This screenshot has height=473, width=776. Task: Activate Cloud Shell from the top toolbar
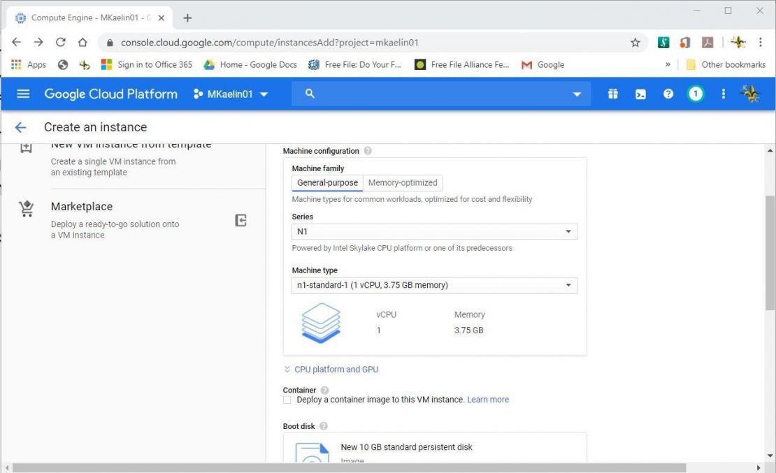click(640, 93)
